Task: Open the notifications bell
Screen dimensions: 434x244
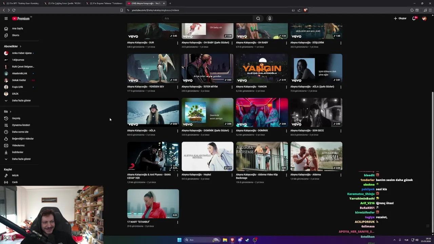Action: (x=414, y=18)
